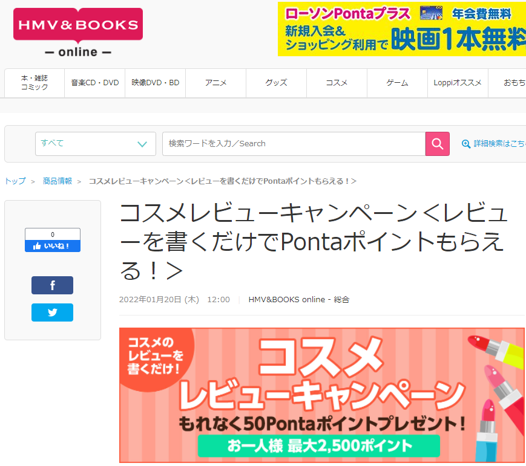
Task: Open the 音楽CD・DVD menu
Action: click(x=94, y=83)
